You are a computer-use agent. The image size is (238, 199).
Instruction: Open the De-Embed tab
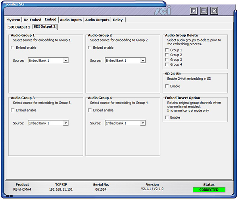(x=33, y=20)
